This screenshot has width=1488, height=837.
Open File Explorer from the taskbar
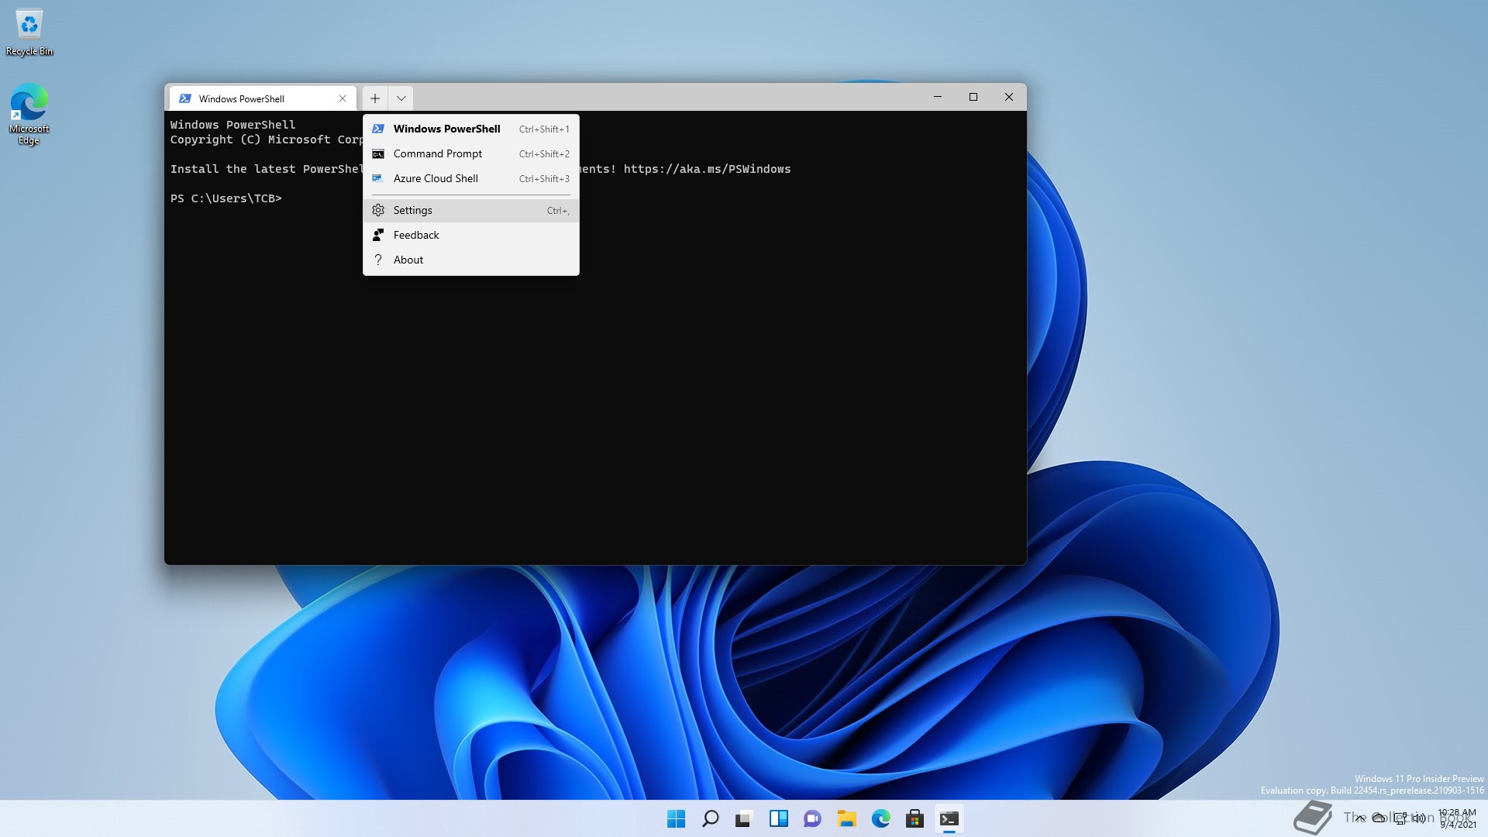[846, 818]
